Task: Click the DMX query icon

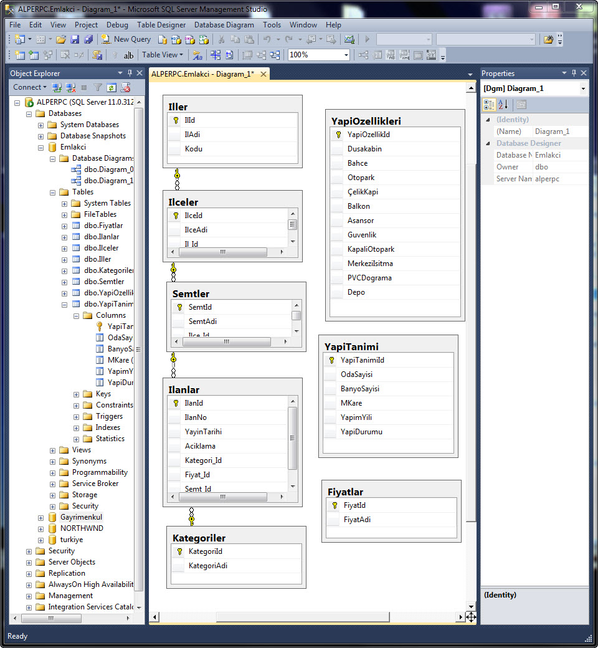Action: coord(190,39)
